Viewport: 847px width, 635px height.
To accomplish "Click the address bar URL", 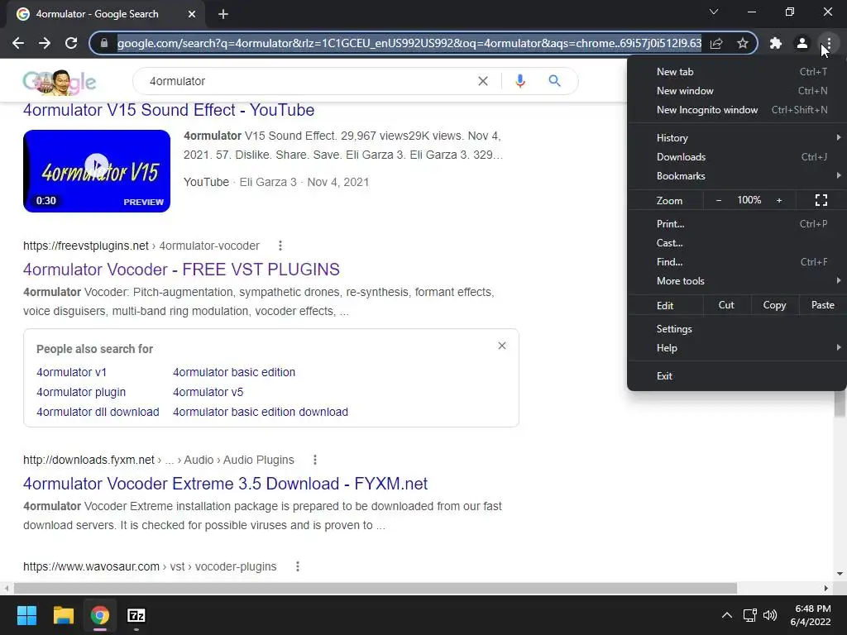I will 409,43.
